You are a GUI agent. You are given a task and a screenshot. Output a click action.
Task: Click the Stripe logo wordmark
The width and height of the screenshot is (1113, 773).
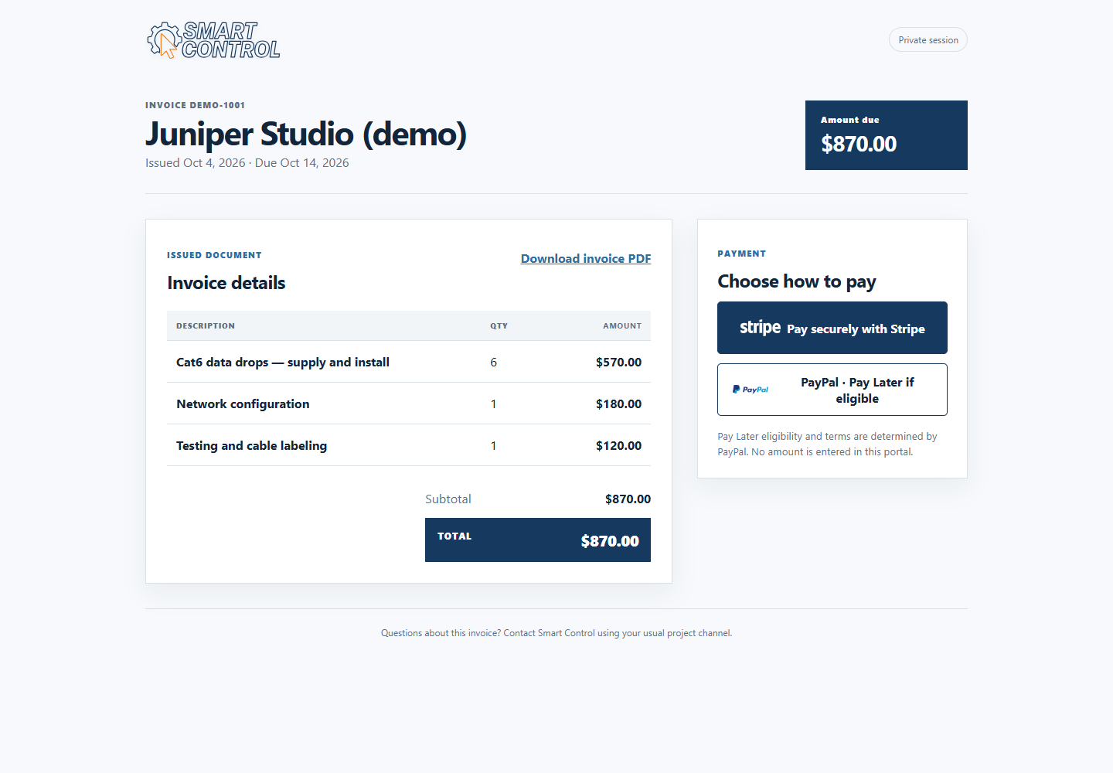coord(761,328)
